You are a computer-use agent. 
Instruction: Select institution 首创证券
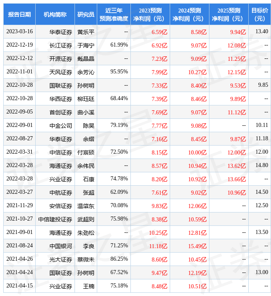[x=61, y=112]
